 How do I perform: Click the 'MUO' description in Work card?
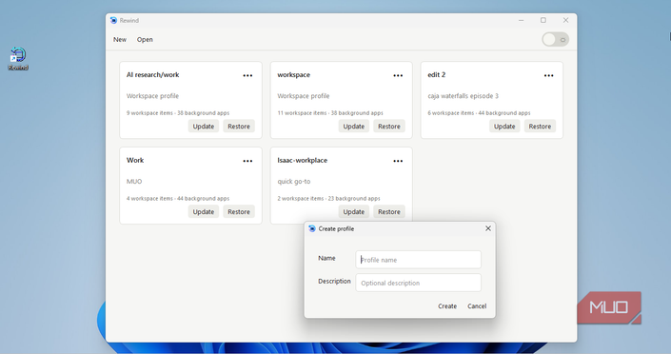tap(134, 182)
